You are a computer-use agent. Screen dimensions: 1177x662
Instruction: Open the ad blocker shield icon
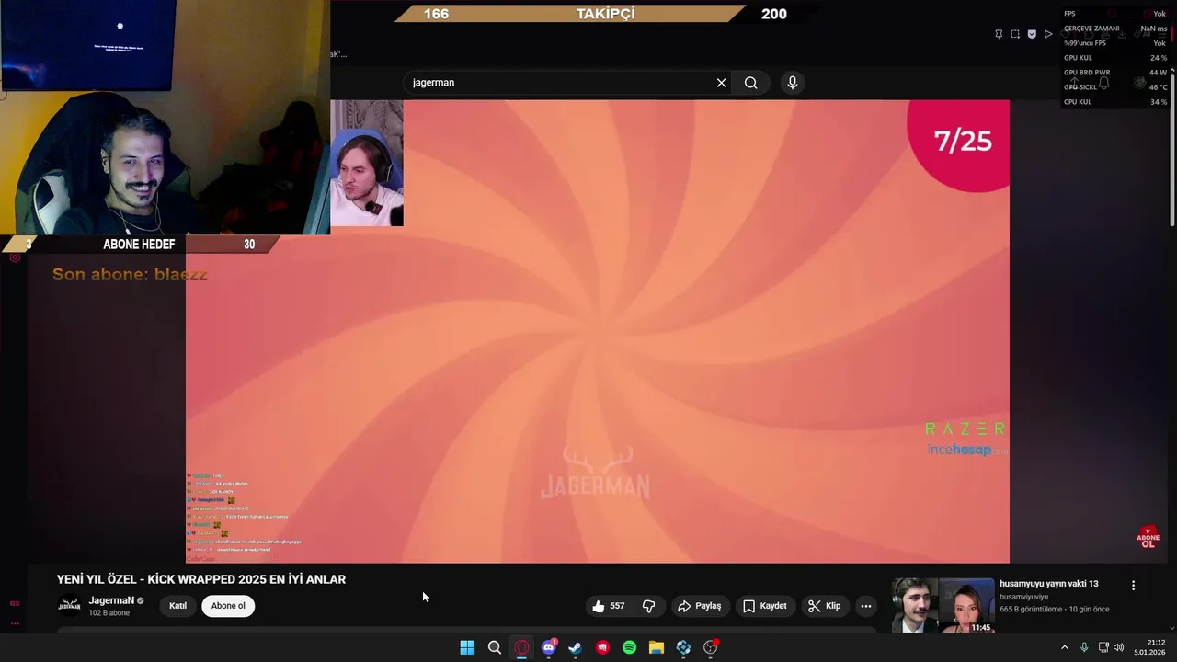click(1032, 34)
